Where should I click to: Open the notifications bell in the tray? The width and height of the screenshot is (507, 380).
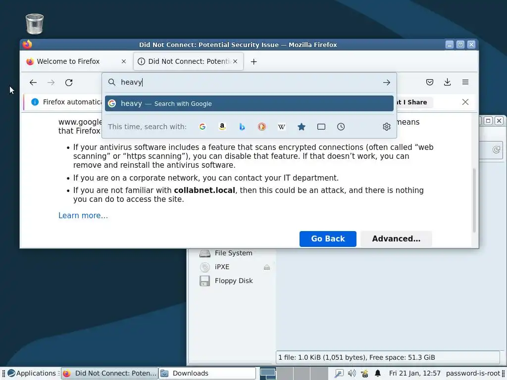[377, 373]
